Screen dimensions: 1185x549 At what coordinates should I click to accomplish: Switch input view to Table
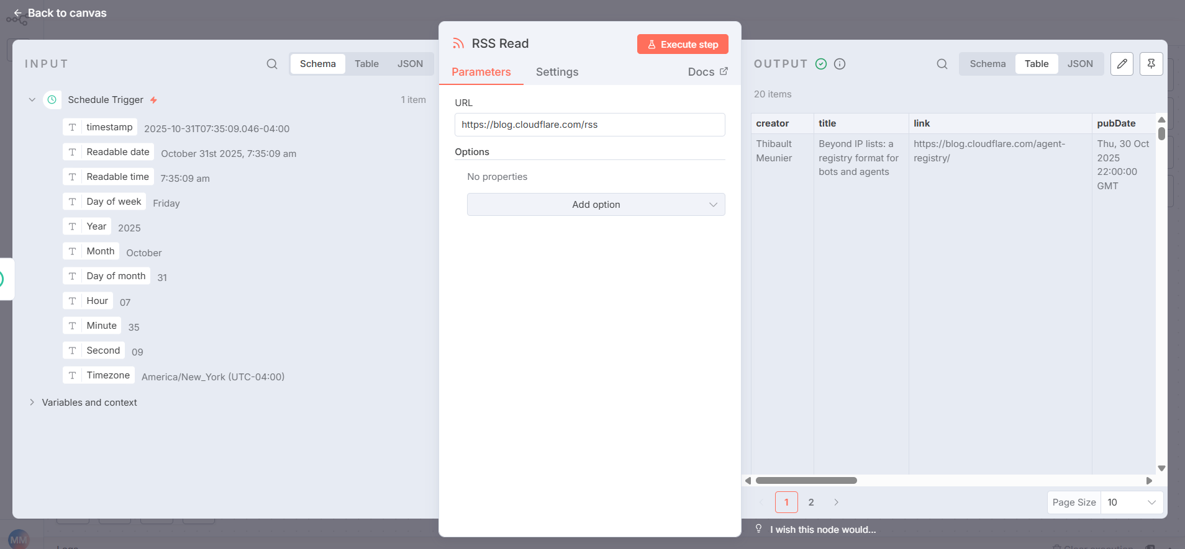[x=366, y=64]
